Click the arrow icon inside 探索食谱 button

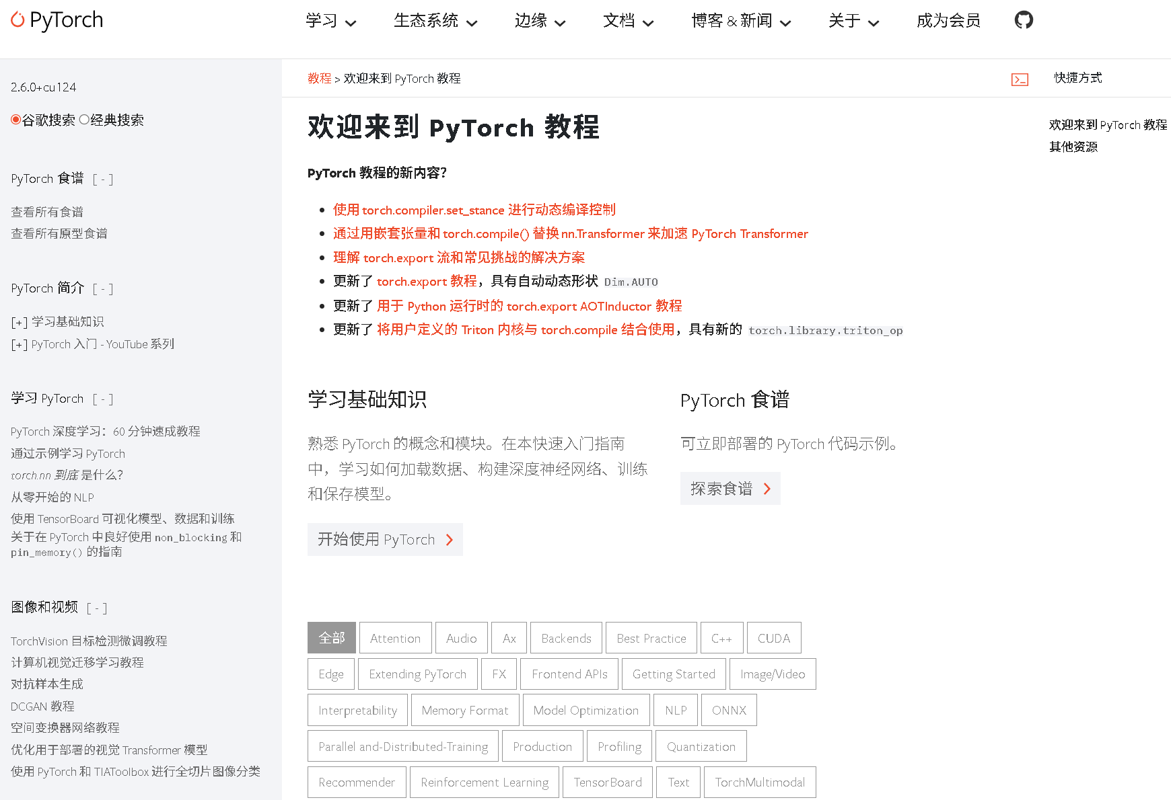[767, 489]
